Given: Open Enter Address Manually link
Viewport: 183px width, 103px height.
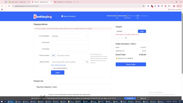Looking at the screenshot, I should pyautogui.click(x=58, y=65).
